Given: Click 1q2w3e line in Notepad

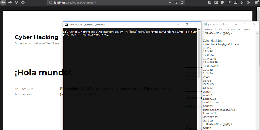Looking at the screenshot, I should [x=208, y=74].
